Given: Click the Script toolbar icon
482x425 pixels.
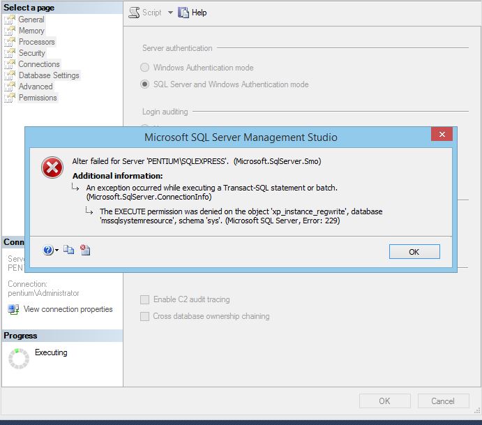Looking at the screenshot, I should pos(134,13).
